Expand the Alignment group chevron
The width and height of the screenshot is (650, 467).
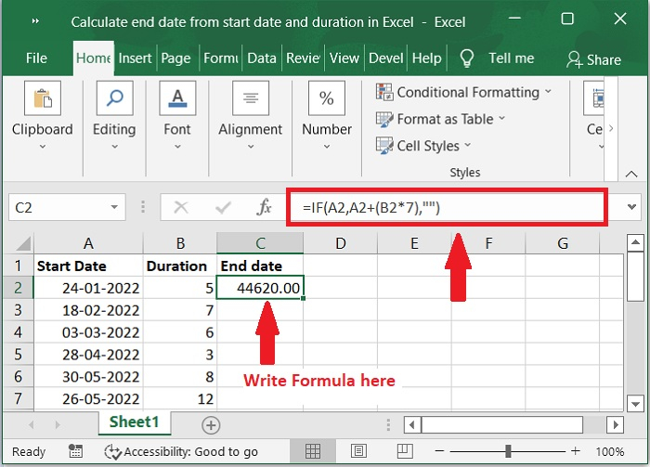[x=251, y=147]
